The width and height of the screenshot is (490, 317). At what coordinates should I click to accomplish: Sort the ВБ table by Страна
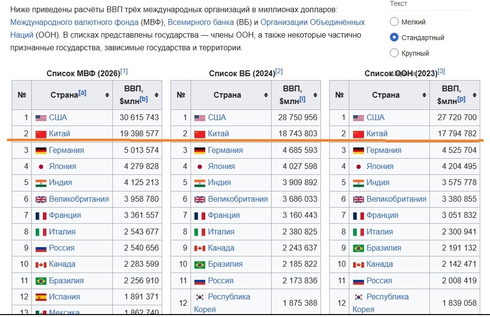(266, 95)
